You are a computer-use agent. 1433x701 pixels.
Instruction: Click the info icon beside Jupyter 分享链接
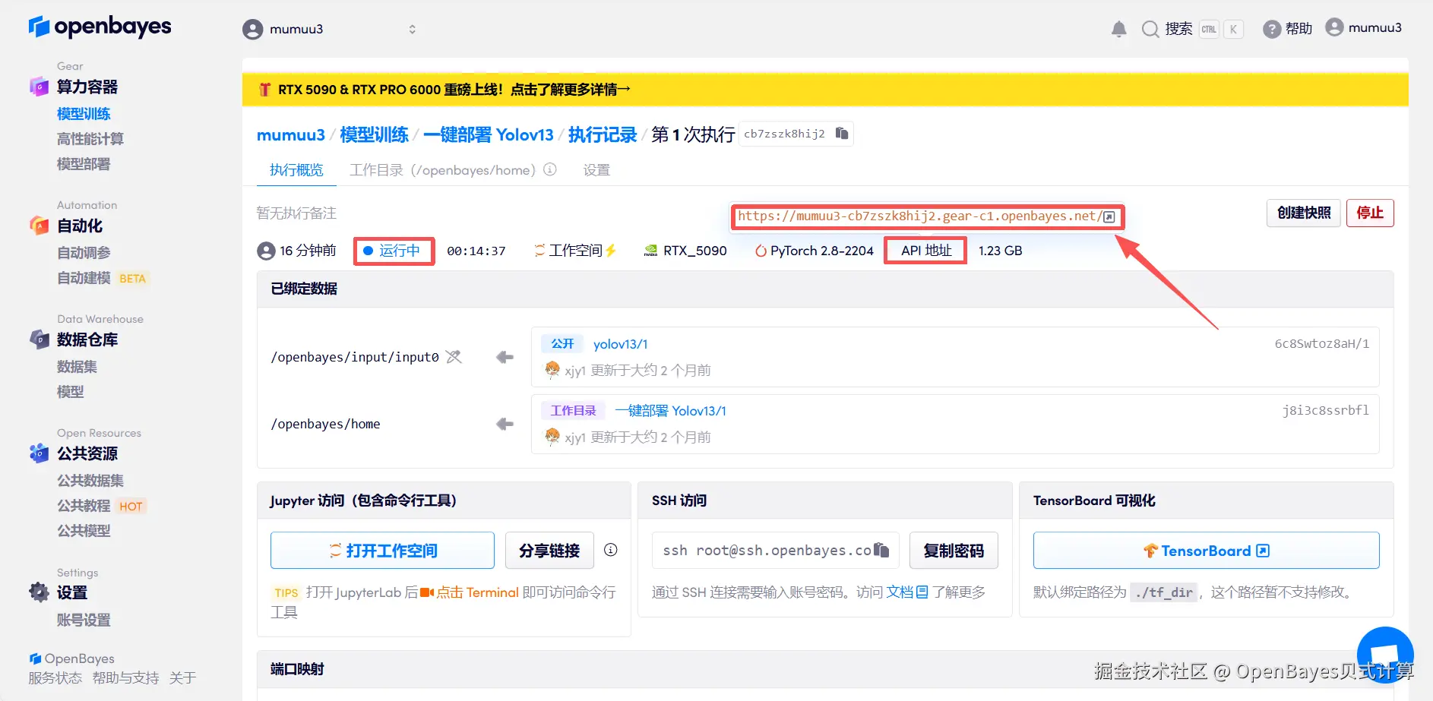click(610, 550)
